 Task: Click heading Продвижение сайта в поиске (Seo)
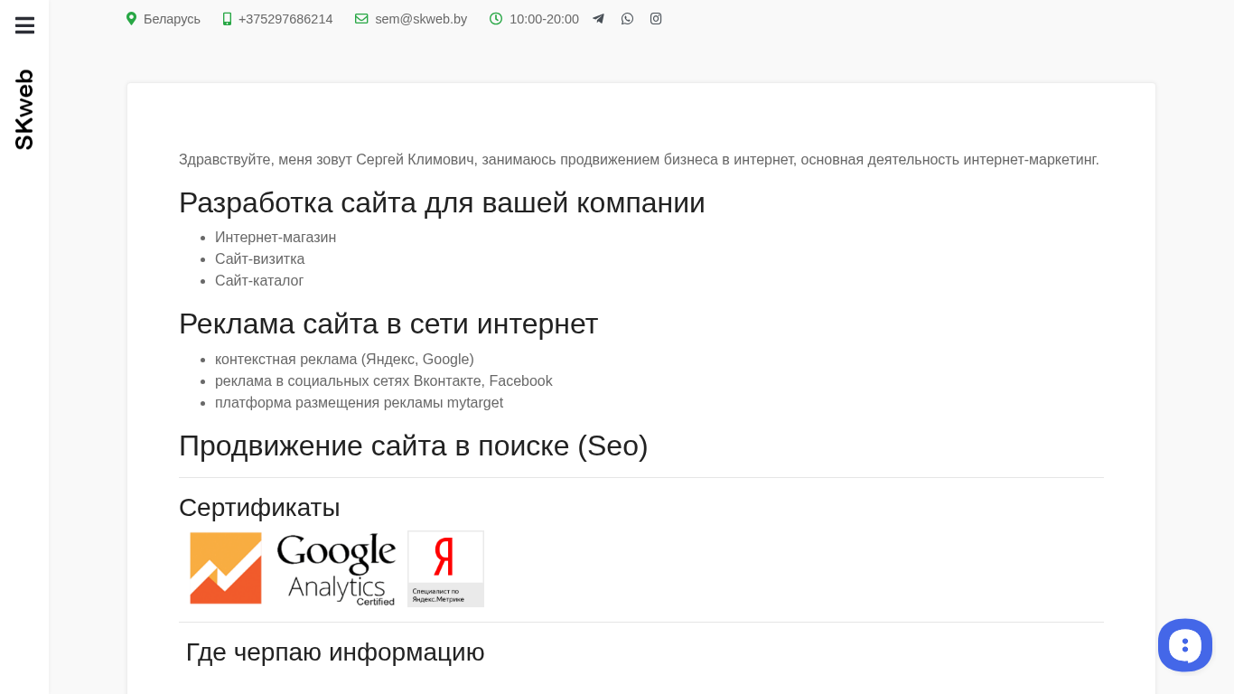click(413, 445)
